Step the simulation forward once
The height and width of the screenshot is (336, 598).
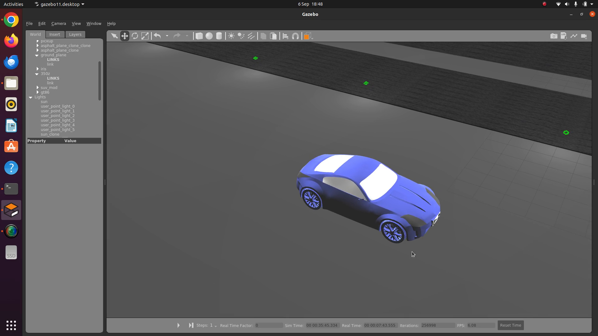(191, 325)
